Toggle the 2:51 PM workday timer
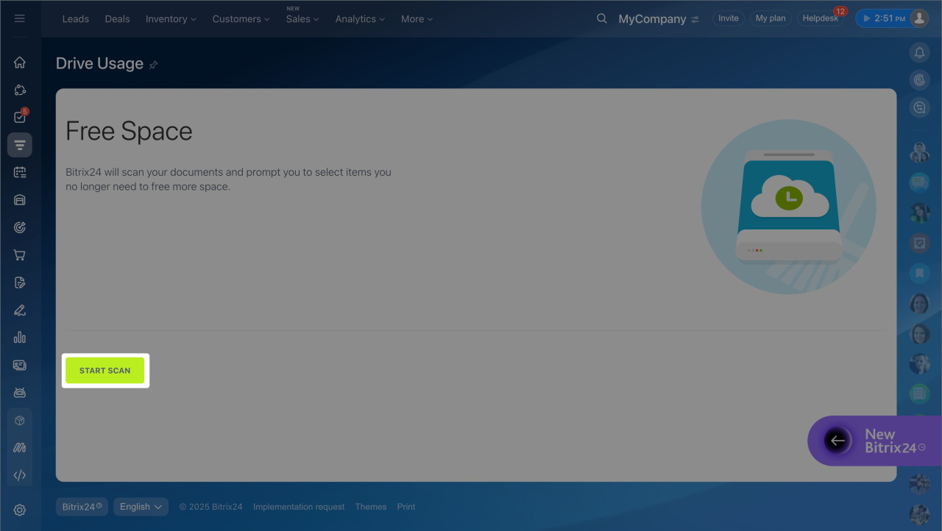942x531 pixels. coord(883,18)
